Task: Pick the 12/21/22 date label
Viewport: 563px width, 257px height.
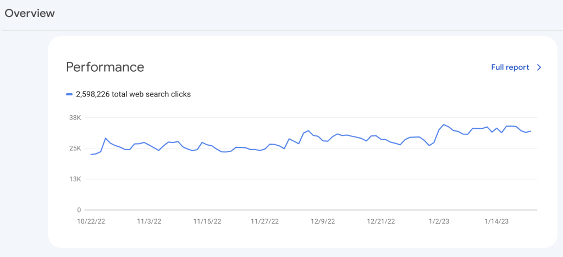Action: pyautogui.click(x=381, y=221)
